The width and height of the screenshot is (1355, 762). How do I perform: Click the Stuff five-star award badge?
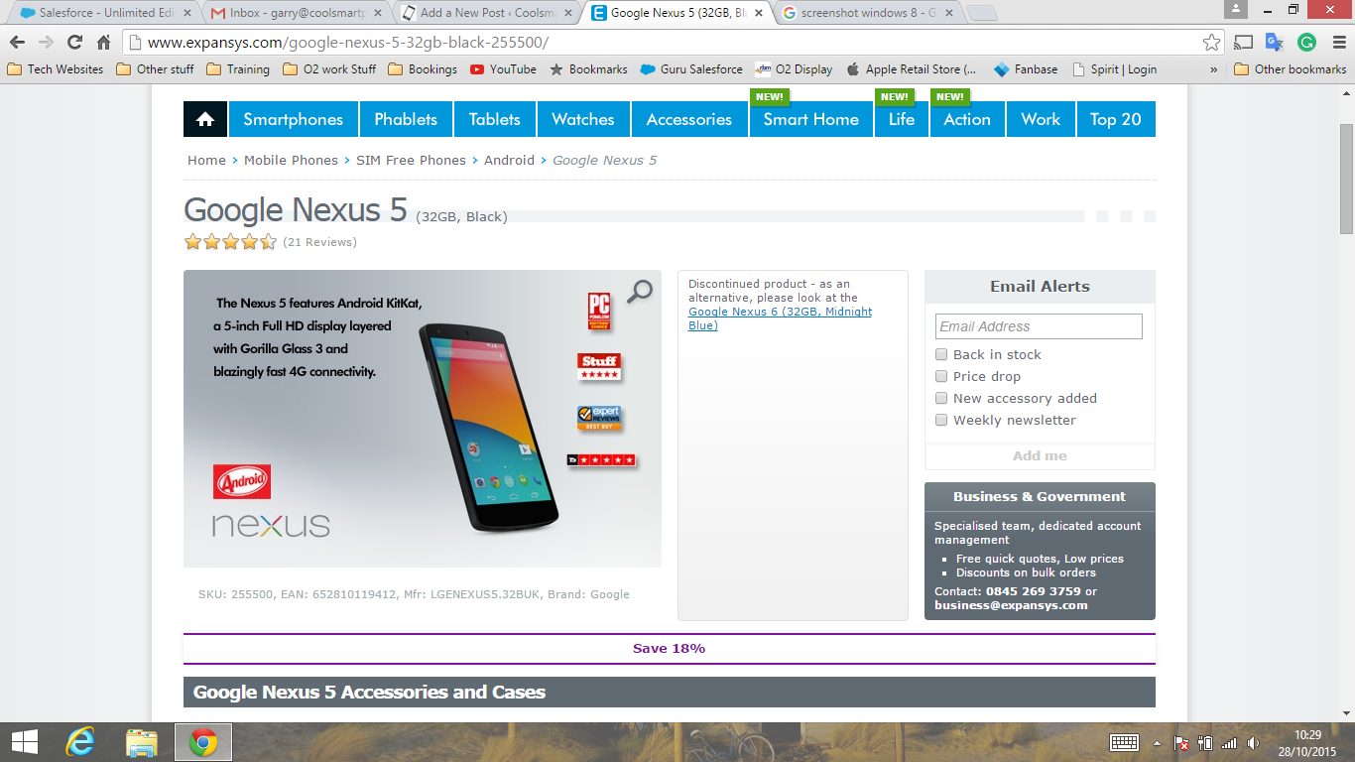point(599,366)
